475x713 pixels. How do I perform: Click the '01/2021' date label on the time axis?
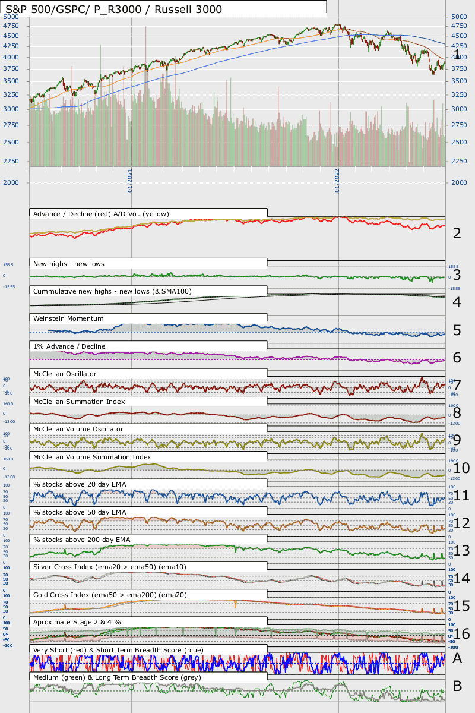(x=130, y=180)
